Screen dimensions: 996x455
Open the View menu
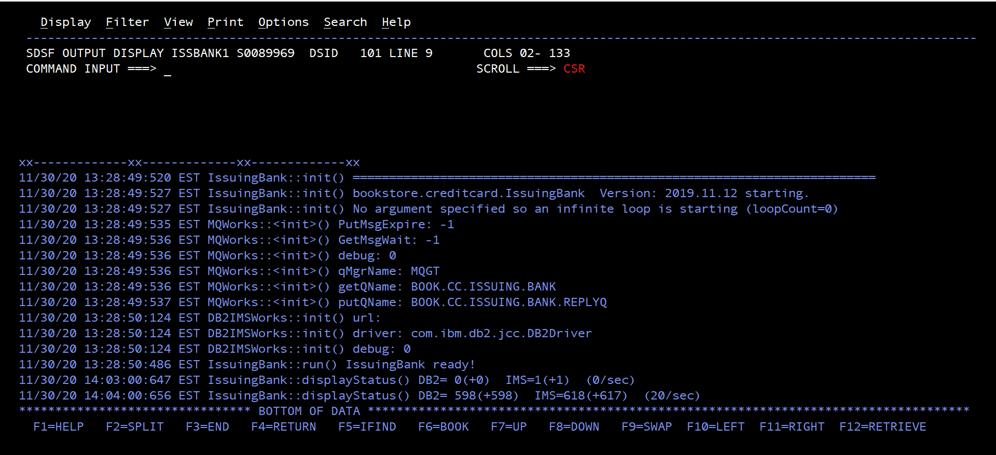pyautogui.click(x=178, y=22)
